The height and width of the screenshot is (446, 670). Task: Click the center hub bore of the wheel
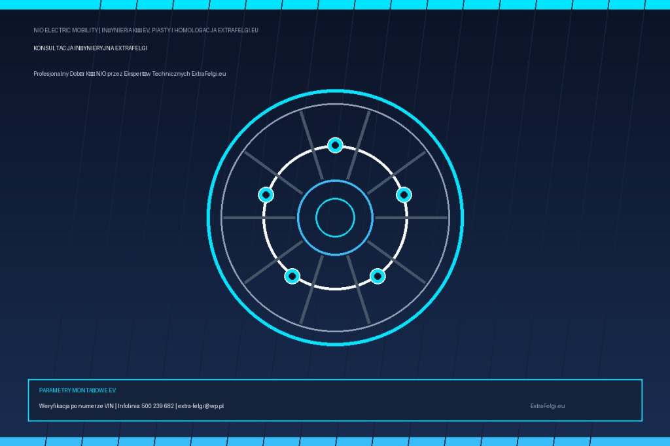pos(336,218)
